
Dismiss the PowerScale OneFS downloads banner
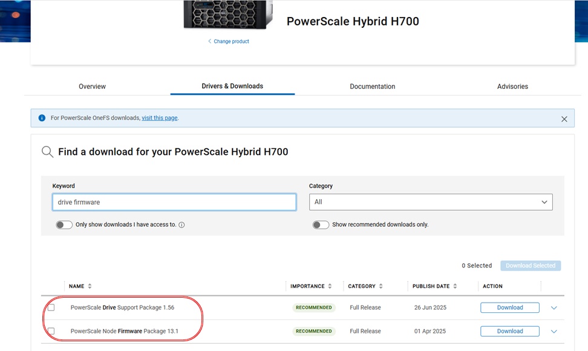click(564, 119)
